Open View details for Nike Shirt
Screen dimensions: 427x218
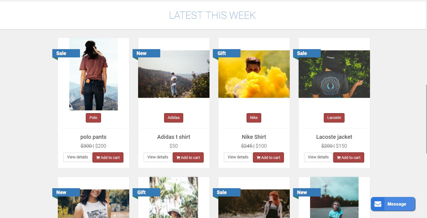238,157
